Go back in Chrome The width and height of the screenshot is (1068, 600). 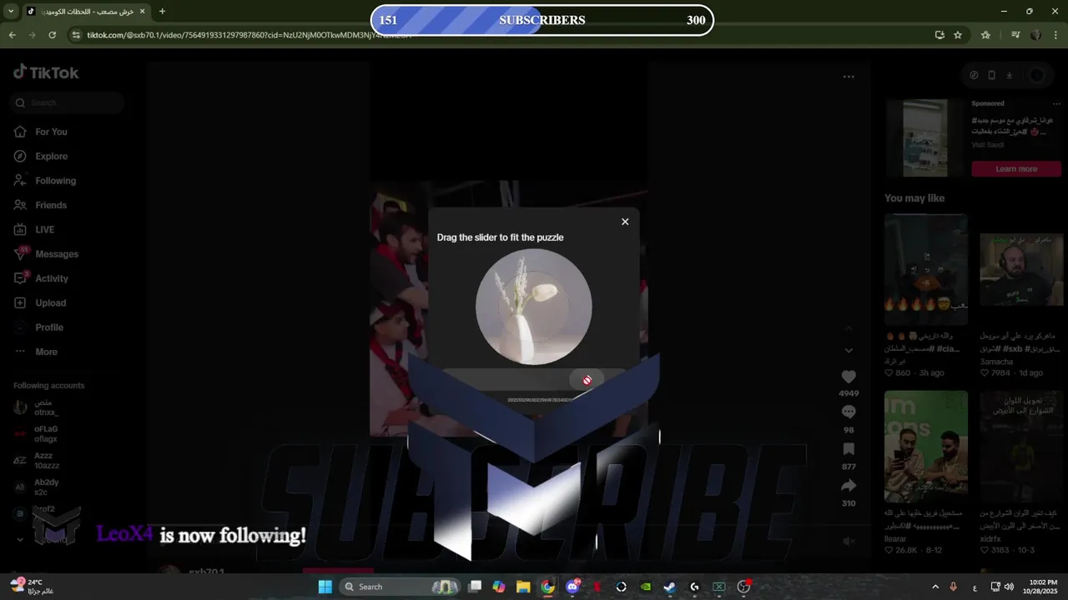click(x=12, y=35)
